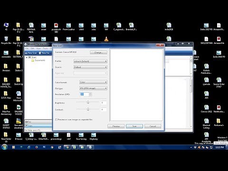Image resolution: width=228 pixels, height=171 pixels.
Task: Open the File type dropdown
Action: [93, 88]
